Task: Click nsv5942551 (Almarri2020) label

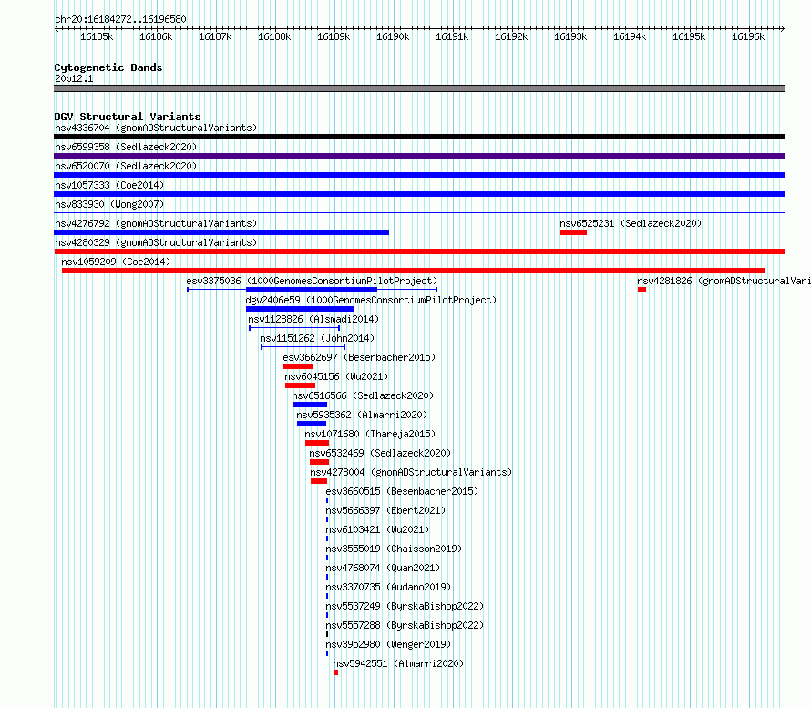Action: [x=398, y=663]
